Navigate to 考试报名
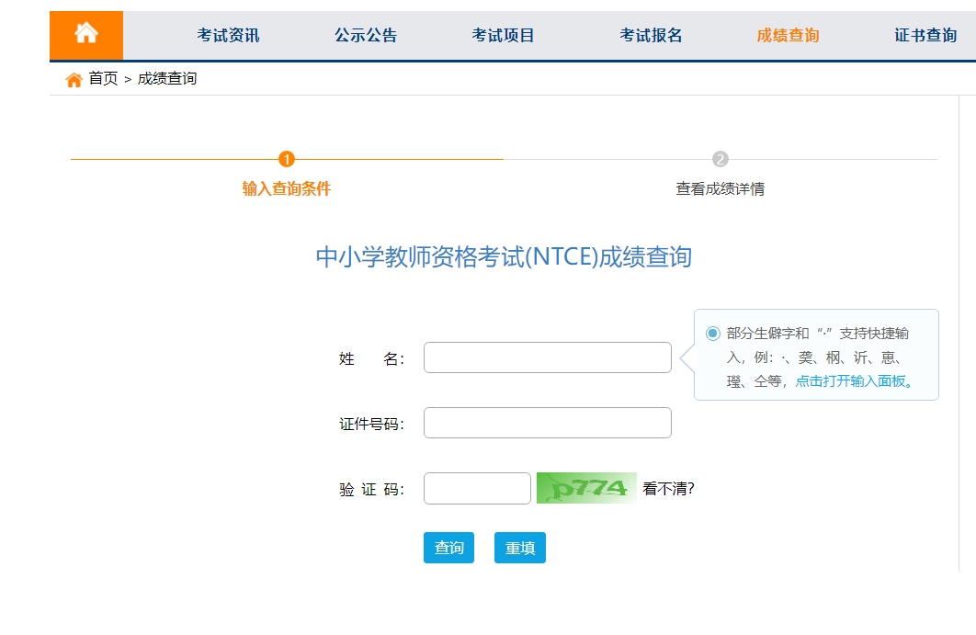The height and width of the screenshot is (635, 976). [x=651, y=36]
